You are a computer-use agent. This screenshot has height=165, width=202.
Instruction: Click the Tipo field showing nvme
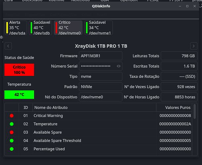click(101, 76)
